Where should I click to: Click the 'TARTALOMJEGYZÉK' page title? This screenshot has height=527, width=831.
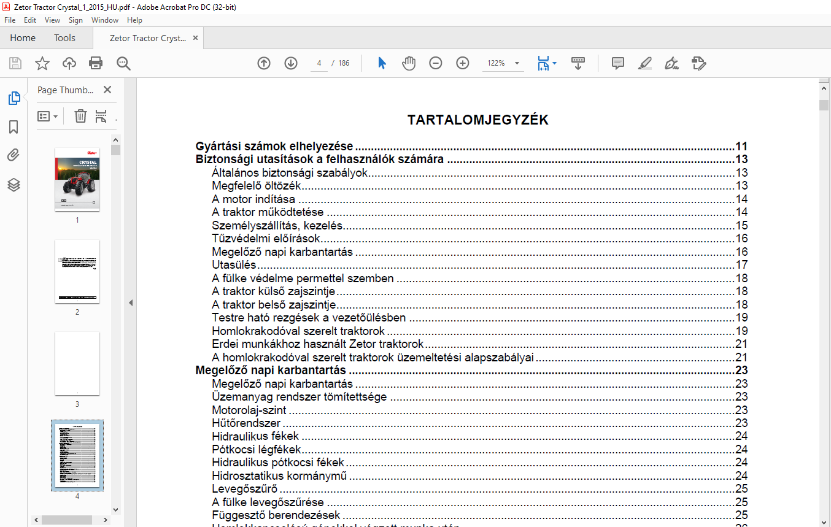[478, 120]
